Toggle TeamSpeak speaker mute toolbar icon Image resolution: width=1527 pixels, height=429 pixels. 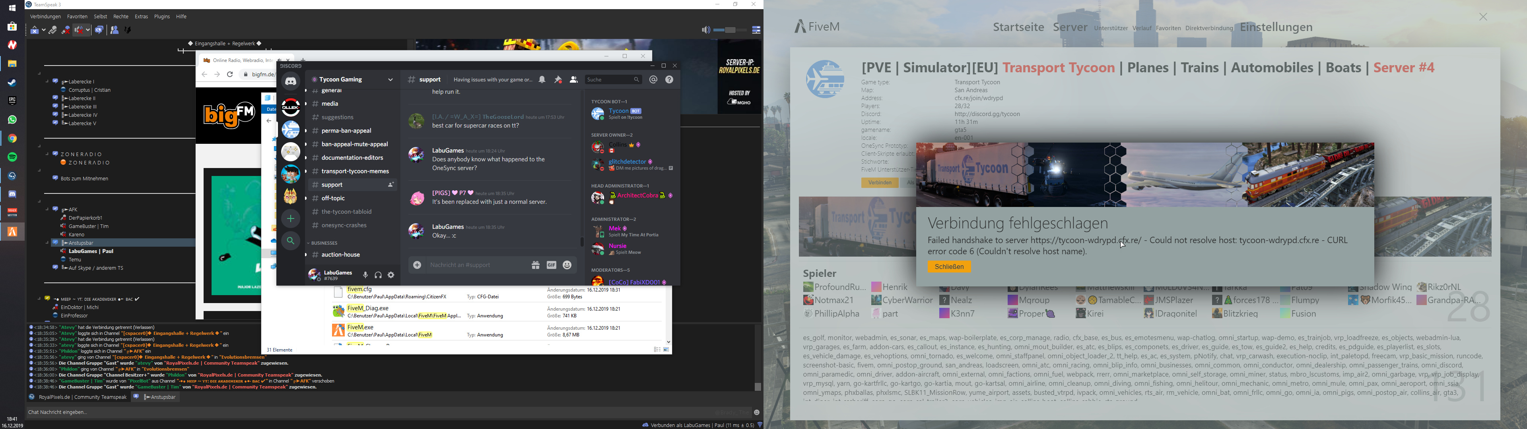tap(79, 30)
